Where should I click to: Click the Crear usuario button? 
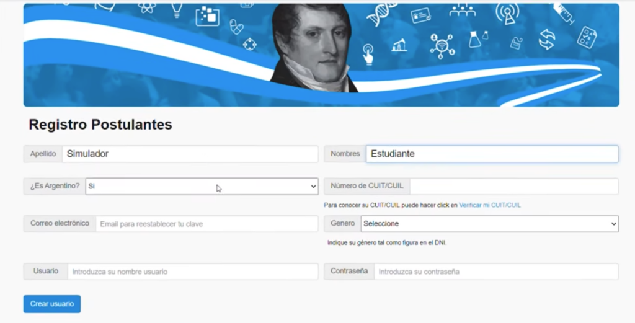click(x=52, y=304)
